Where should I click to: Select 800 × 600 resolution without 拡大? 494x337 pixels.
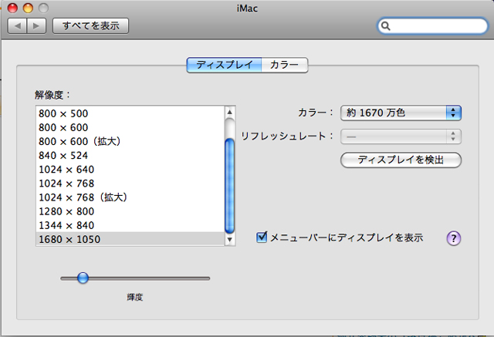point(130,127)
